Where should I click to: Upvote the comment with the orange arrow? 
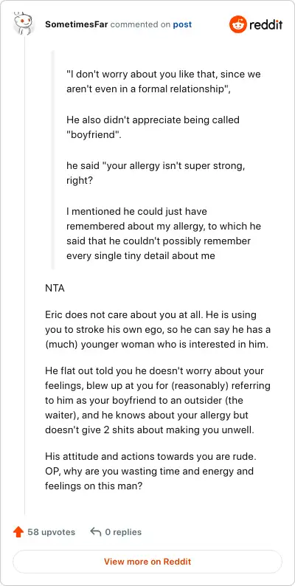pyautogui.click(x=18, y=532)
